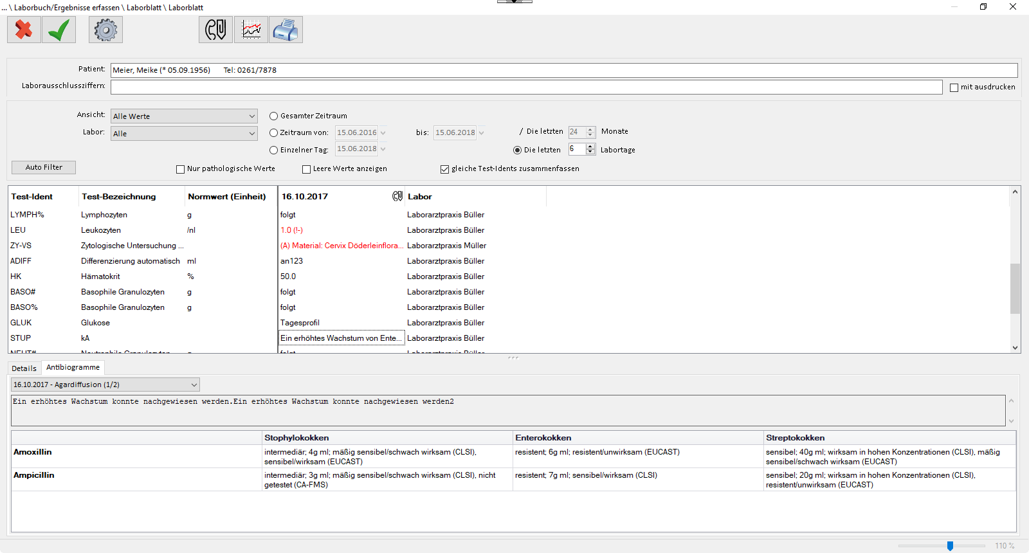
Task: Click the Patient name field
Action: (564, 70)
